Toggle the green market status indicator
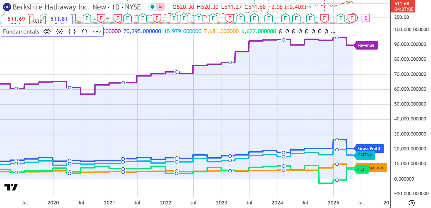 [152, 7]
